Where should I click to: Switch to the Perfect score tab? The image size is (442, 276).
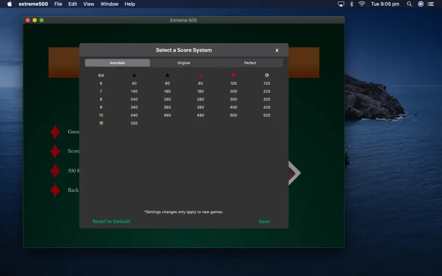click(x=250, y=63)
